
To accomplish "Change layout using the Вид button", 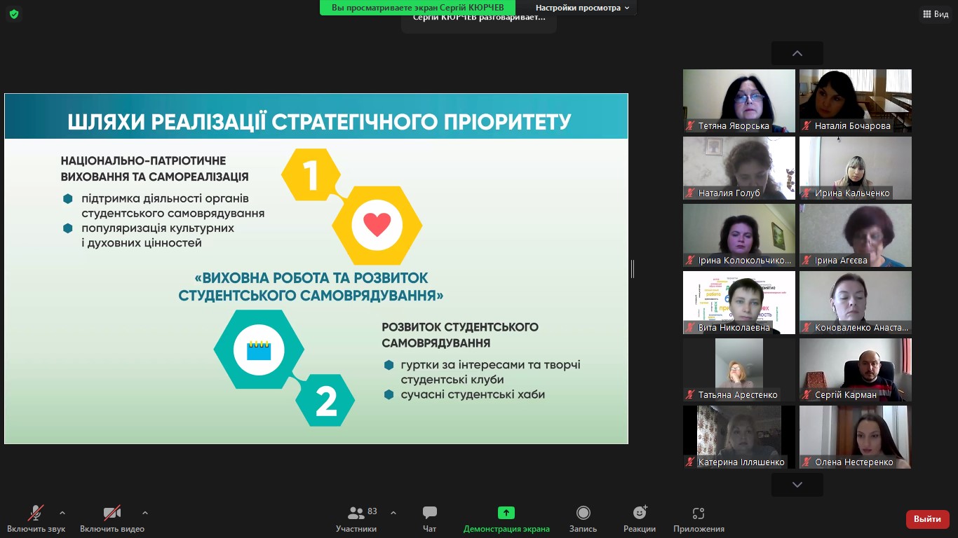I will [936, 14].
